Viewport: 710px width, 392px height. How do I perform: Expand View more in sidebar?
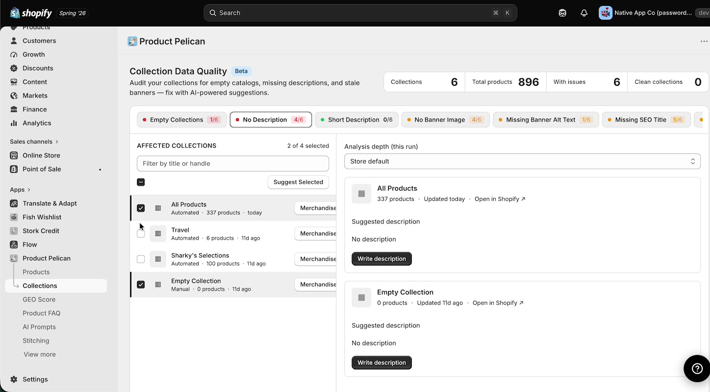point(40,354)
